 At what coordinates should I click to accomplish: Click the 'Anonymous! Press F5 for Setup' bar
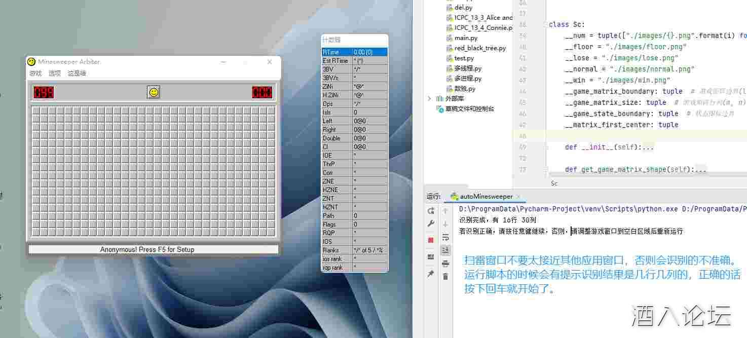click(x=153, y=249)
